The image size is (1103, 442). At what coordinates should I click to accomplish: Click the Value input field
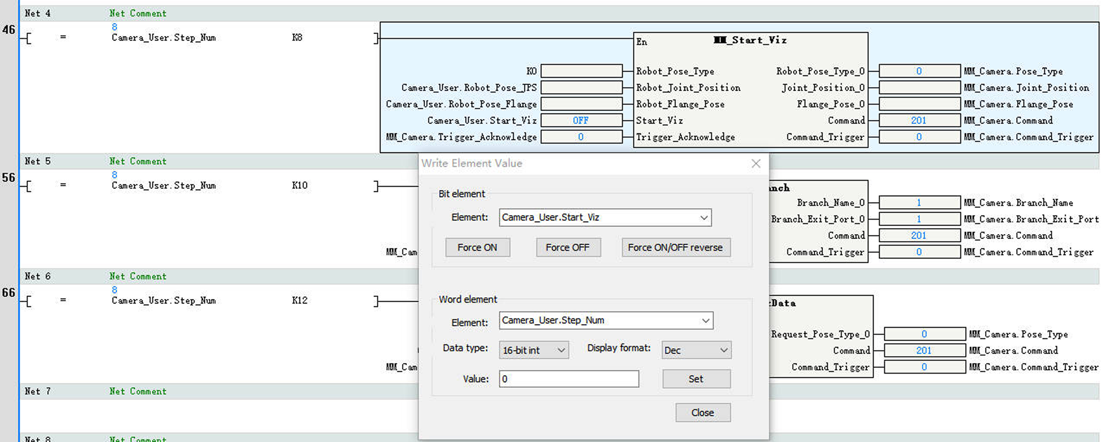[568, 379]
